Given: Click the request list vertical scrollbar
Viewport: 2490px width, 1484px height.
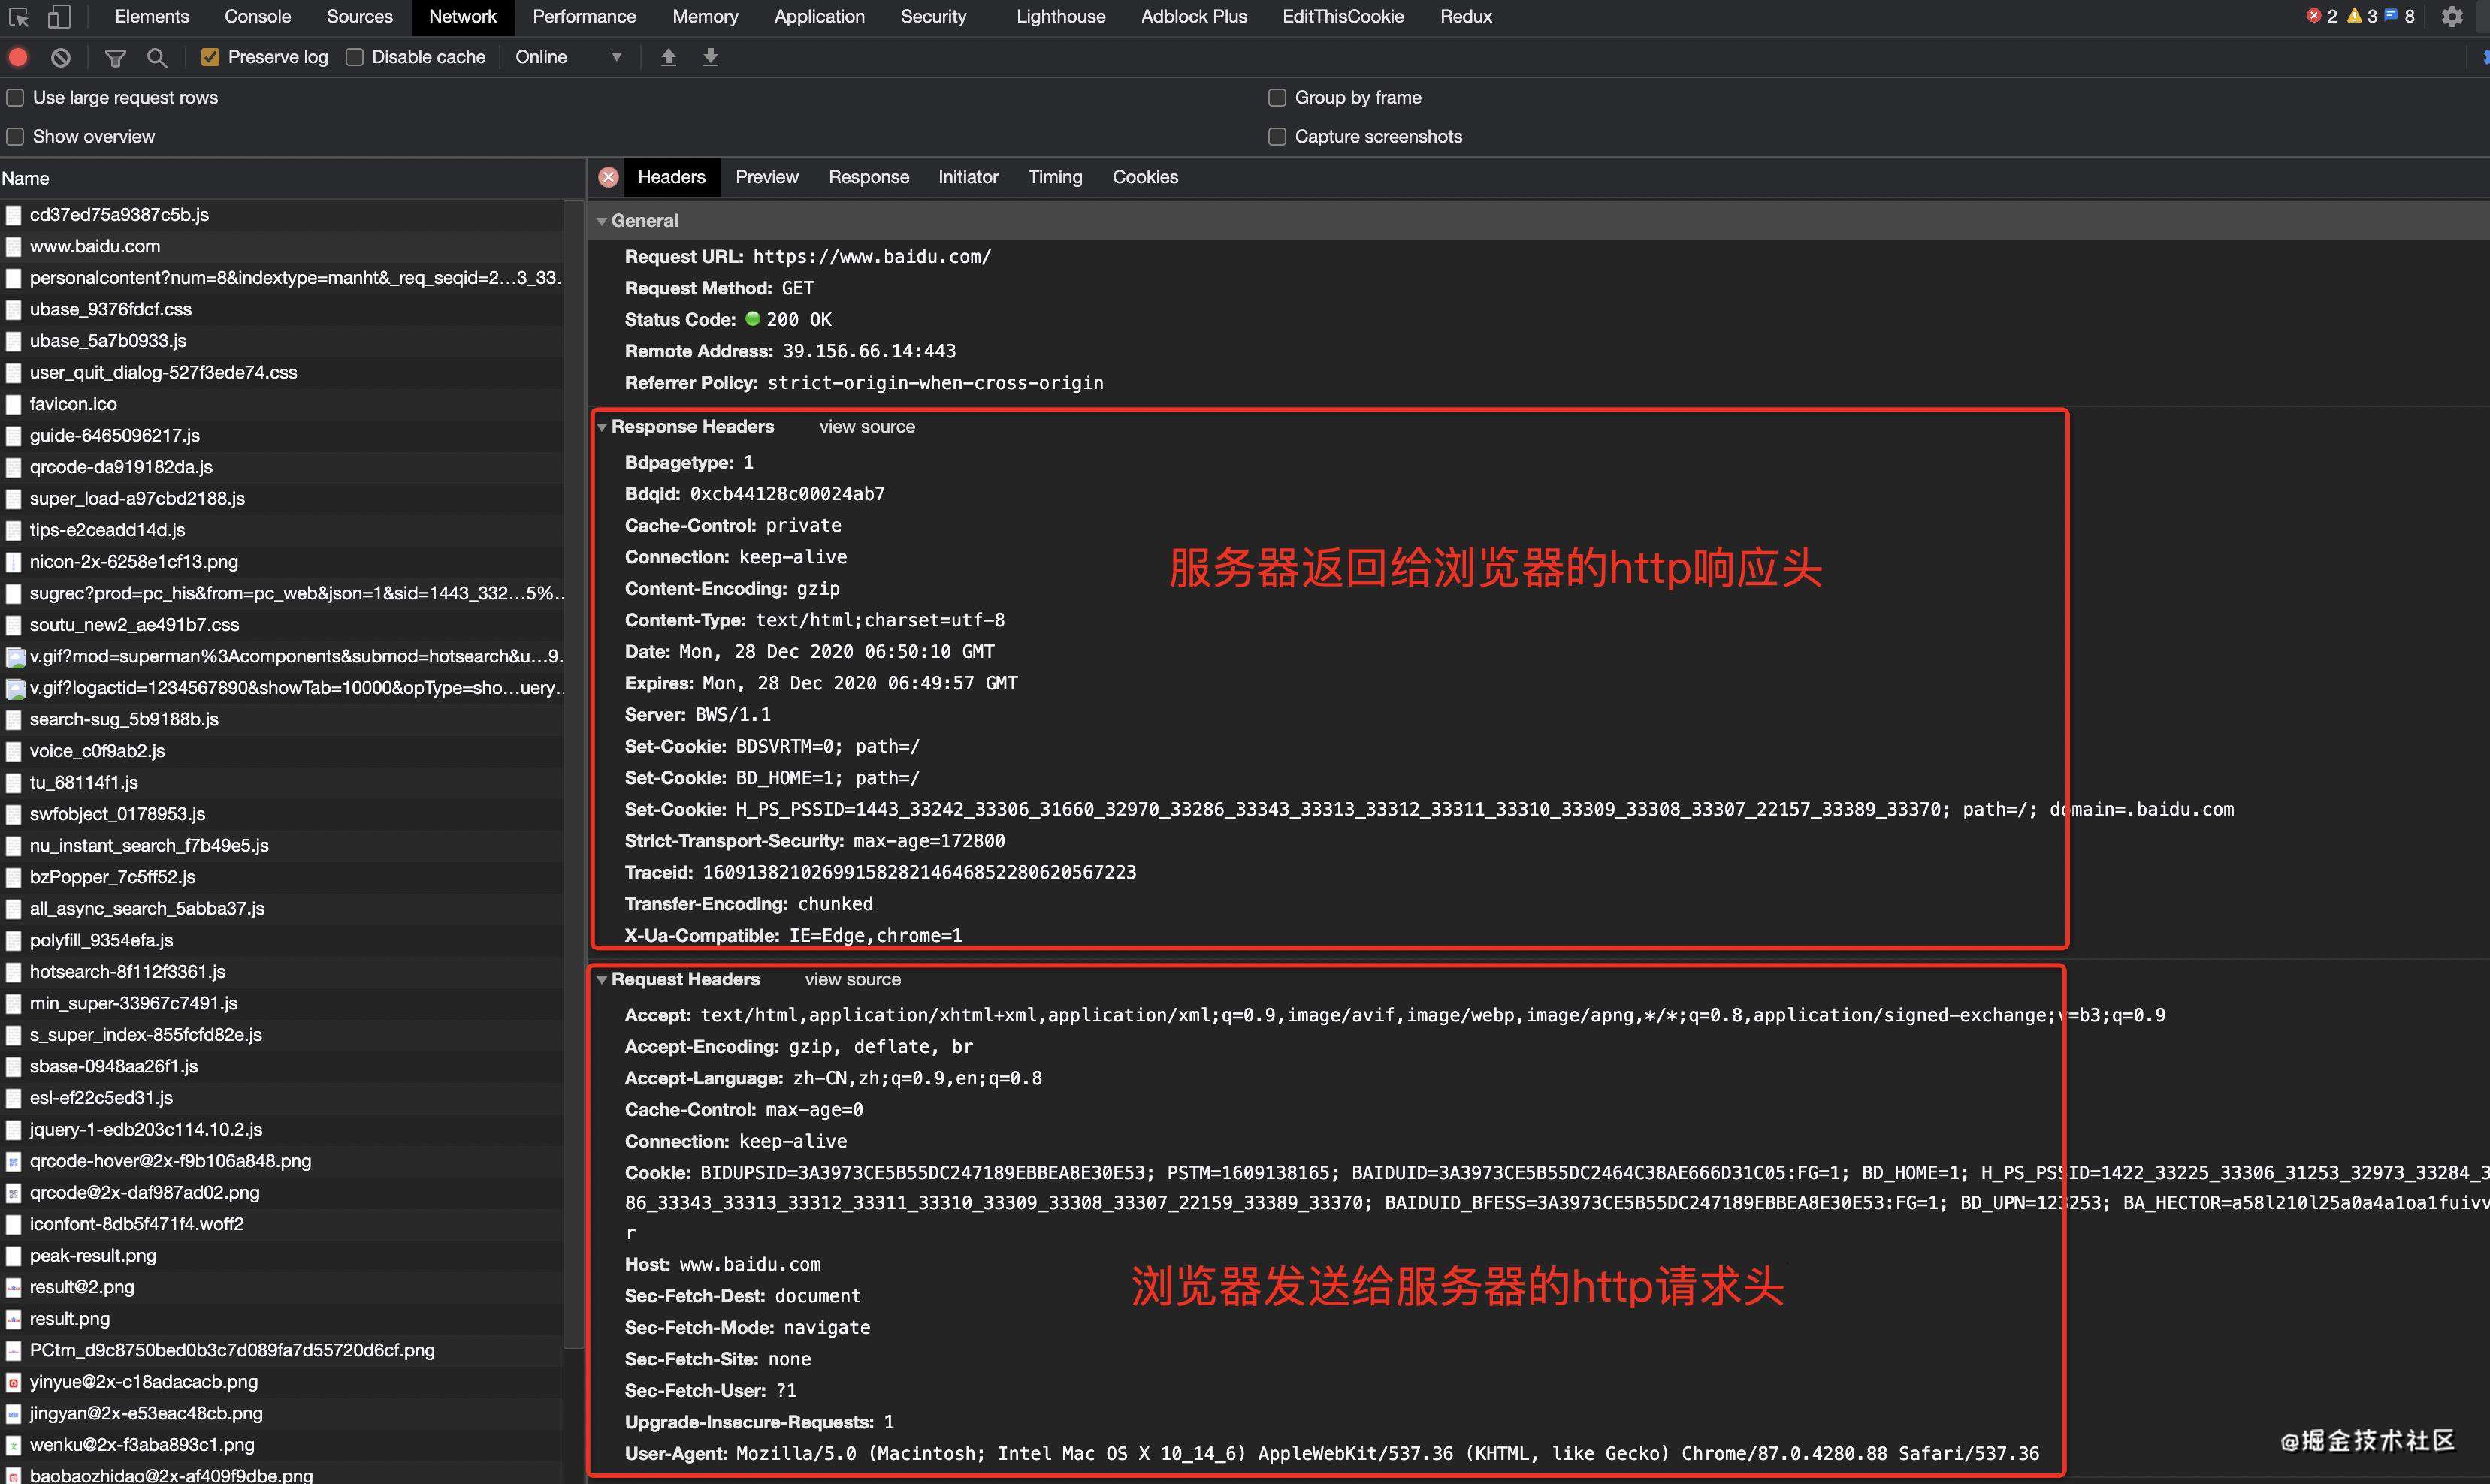Looking at the screenshot, I should pyautogui.click(x=574, y=775).
